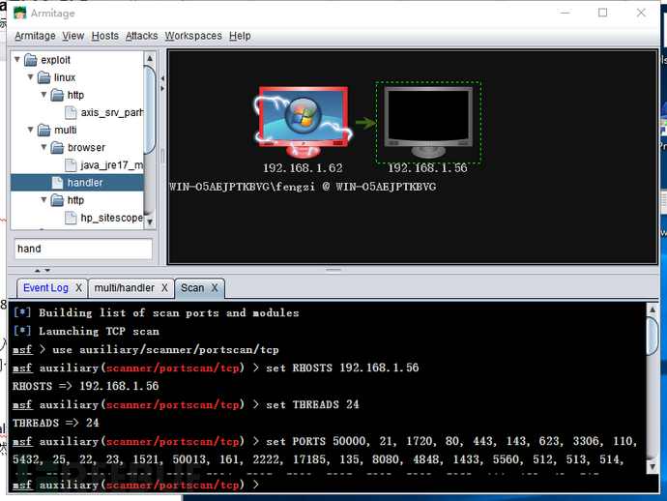Image resolution: width=667 pixels, height=501 pixels.
Task: Click module tree scrollbar down arrow
Action: coord(149,221)
